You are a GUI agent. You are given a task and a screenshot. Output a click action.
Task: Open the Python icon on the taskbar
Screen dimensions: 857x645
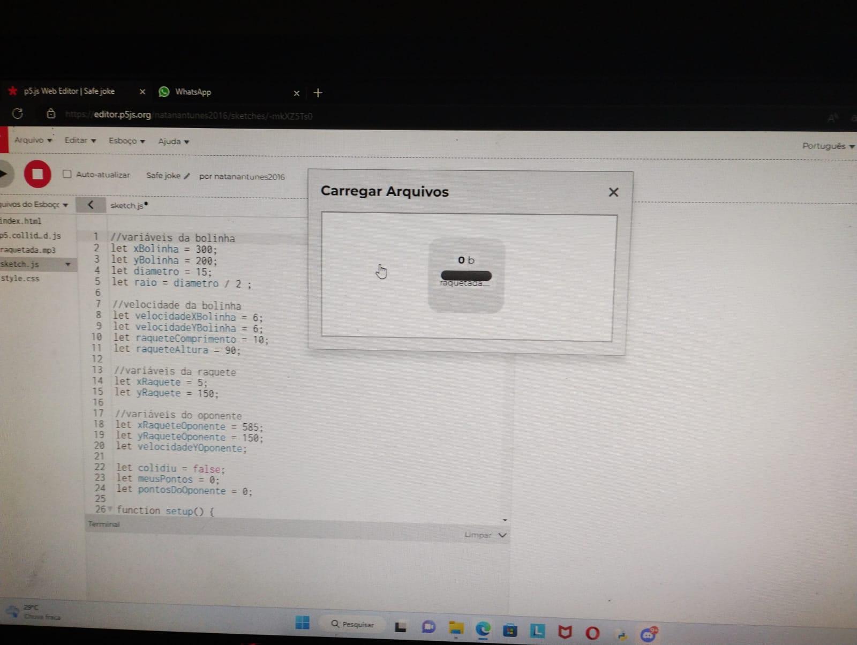[621, 635]
